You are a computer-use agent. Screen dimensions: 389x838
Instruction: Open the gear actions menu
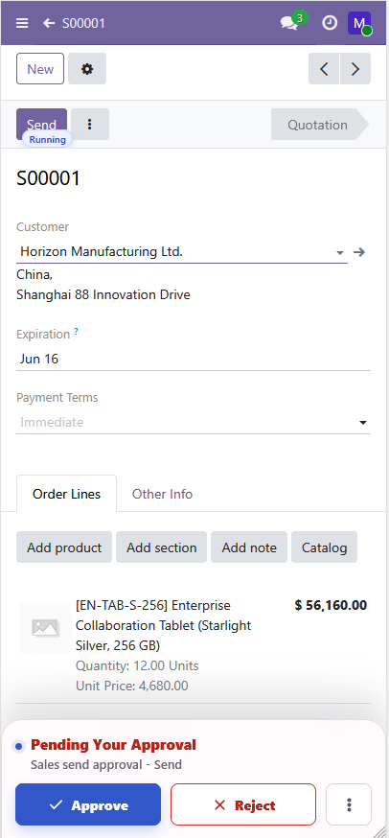pos(87,69)
